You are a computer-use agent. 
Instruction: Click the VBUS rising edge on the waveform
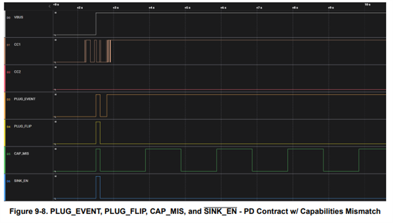[96, 24]
